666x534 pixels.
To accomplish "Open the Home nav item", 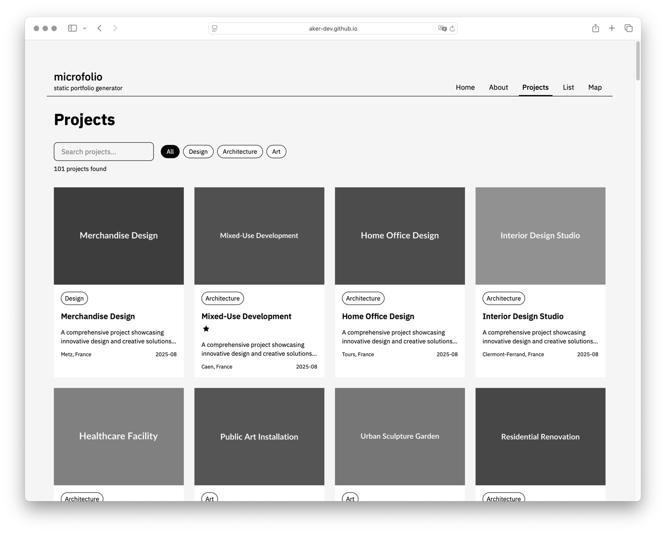I will 465,87.
